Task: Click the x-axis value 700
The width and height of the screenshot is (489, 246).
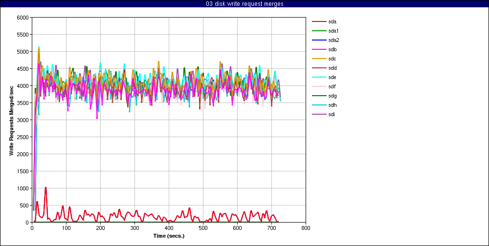Action: click(271, 228)
